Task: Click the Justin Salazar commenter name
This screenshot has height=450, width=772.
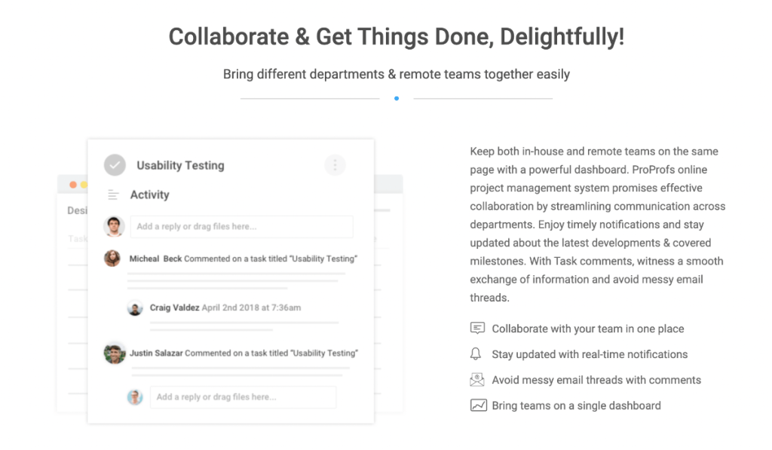Action: tap(156, 353)
